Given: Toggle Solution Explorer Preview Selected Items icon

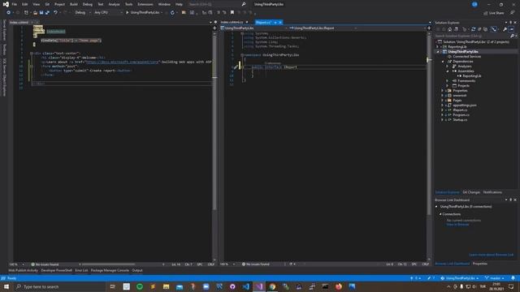Looking at the screenshot, I should tap(511, 29).
